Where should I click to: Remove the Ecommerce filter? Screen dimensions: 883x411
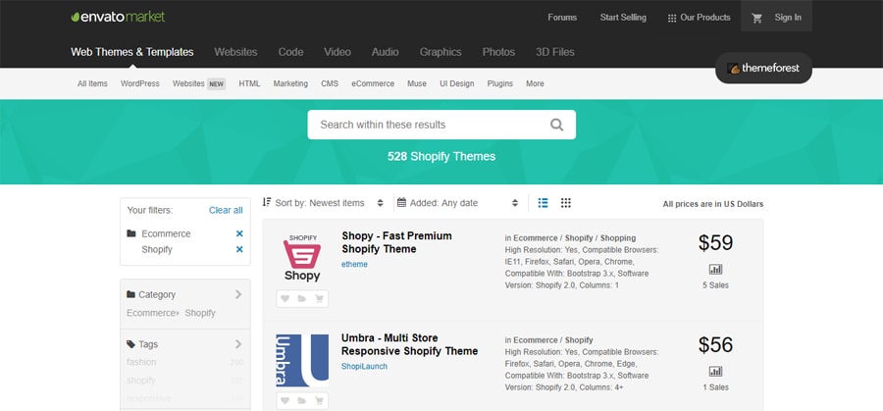click(239, 233)
